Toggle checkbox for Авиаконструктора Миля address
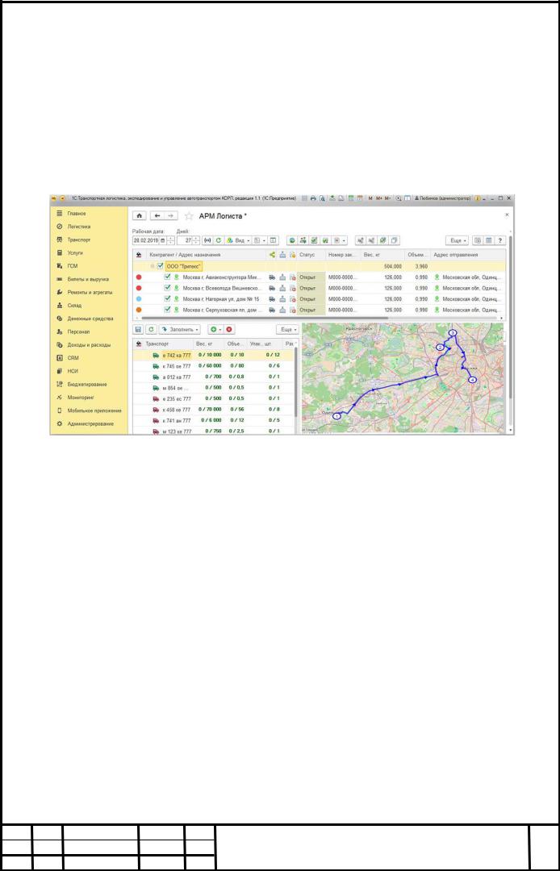Viewport: 560px width, 871px height. [167, 277]
